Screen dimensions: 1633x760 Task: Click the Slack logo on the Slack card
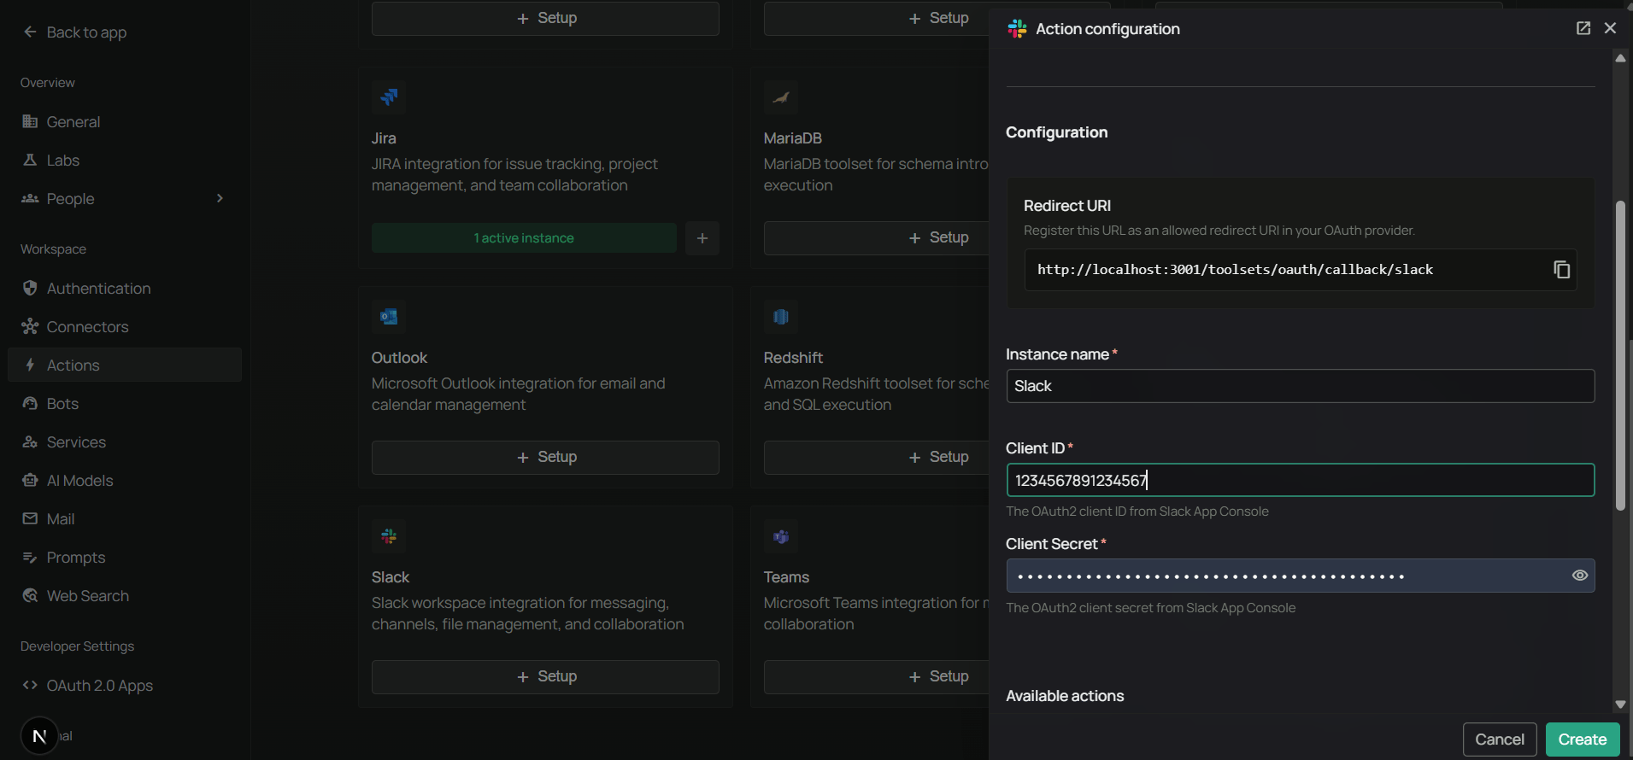pos(389,536)
